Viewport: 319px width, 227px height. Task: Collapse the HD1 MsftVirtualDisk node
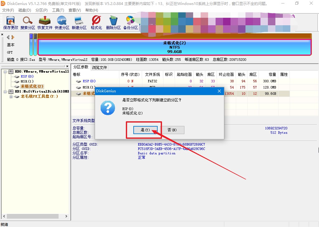click(x=5, y=92)
